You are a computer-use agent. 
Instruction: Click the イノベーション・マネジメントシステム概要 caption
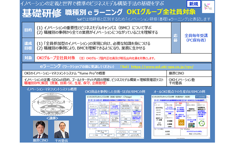pyautogui.click(x=52, y=89)
